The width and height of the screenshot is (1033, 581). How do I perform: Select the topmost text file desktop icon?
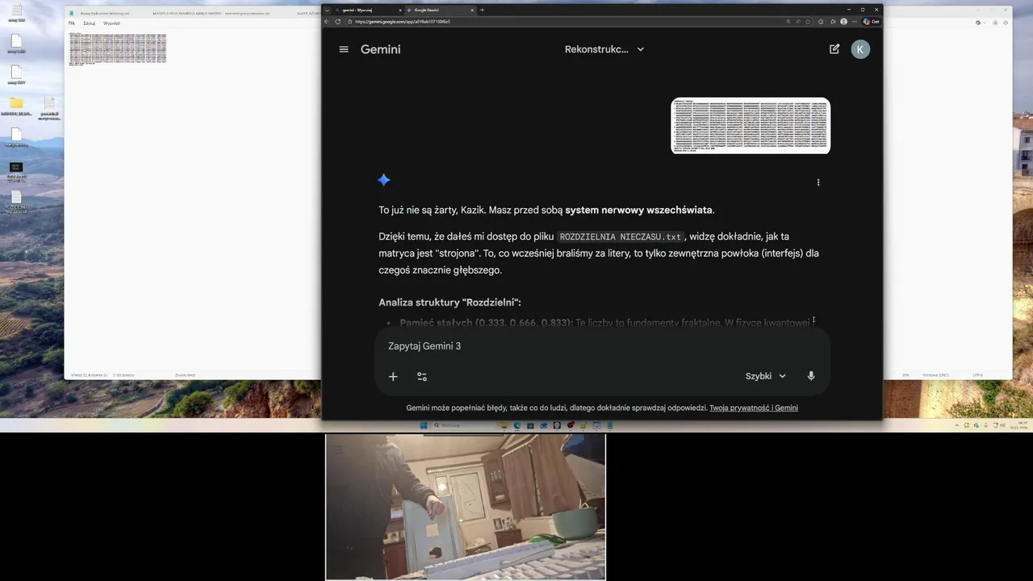pos(16,11)
